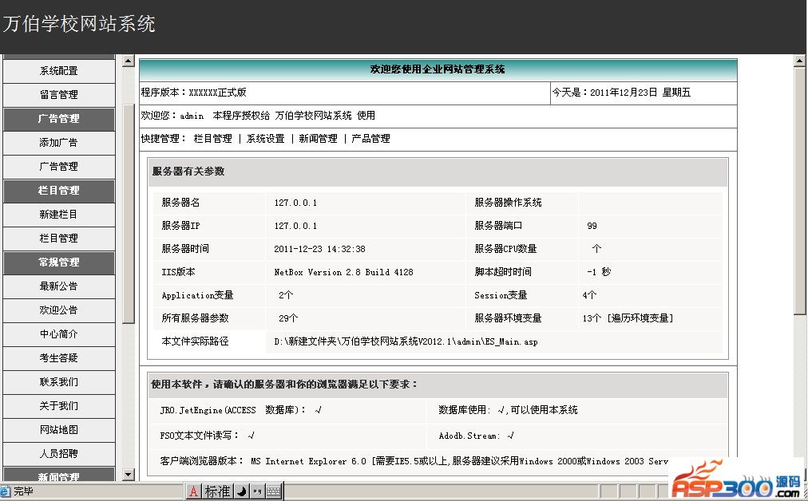Click server time 2011-12-23 14:32:38
Screen dimensions: 808x501
coord(319,249)
